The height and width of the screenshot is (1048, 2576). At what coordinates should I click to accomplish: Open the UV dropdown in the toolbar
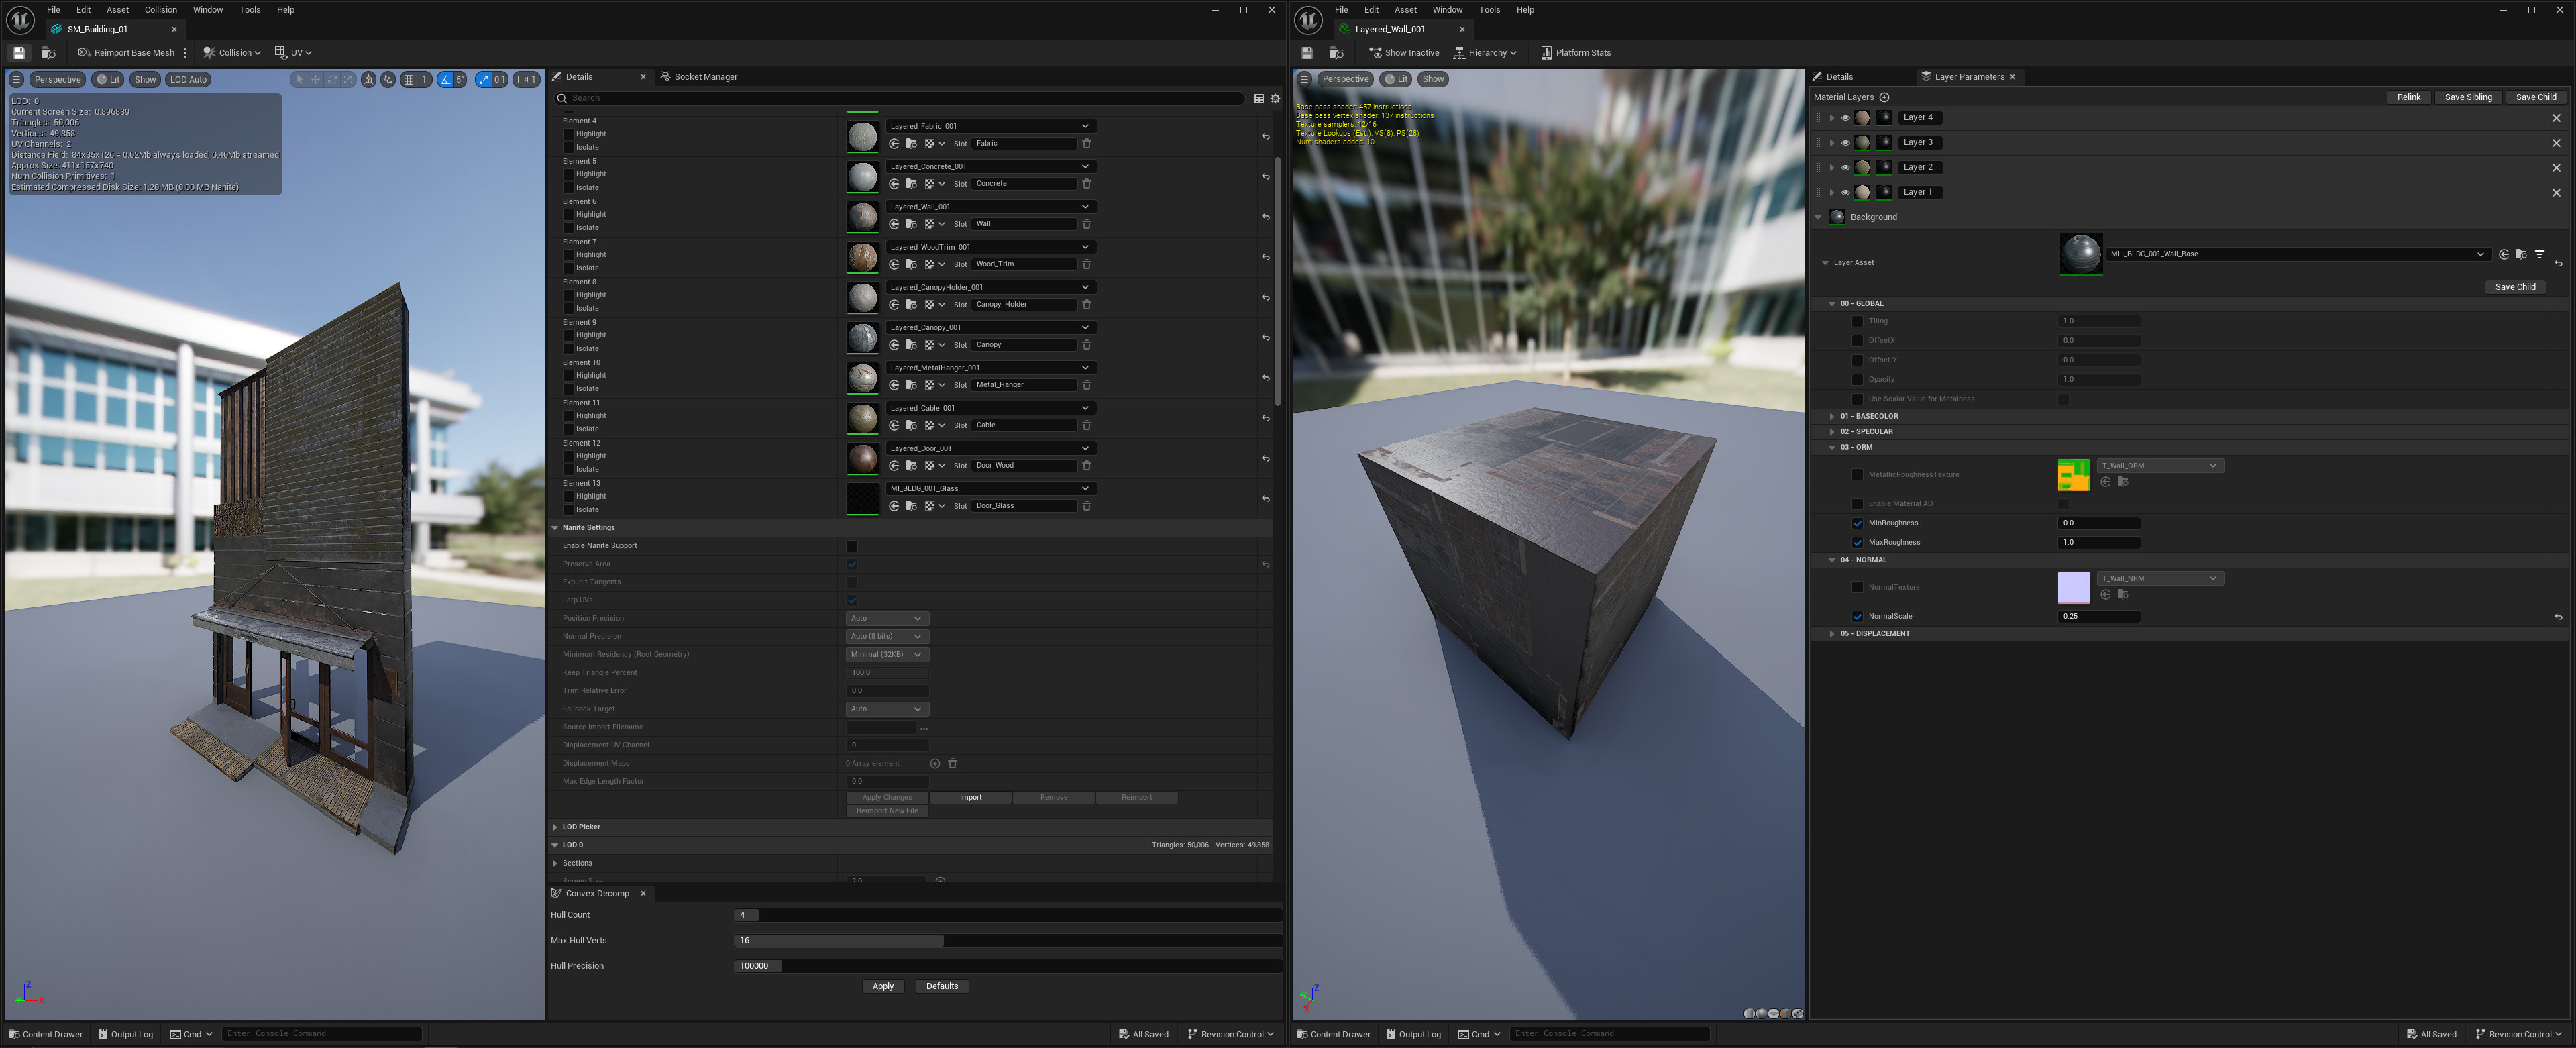[x=293, y=53]
